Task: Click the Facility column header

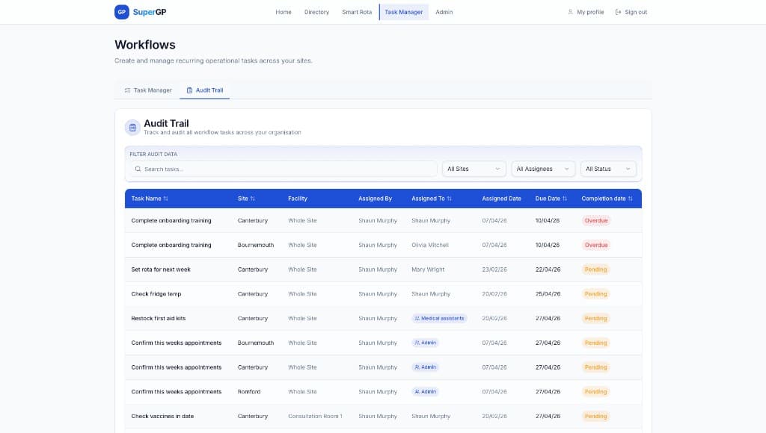Action: (298, 199)
